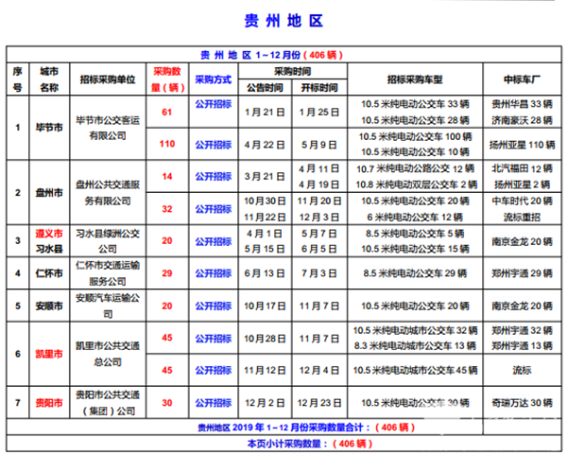Click the quantity cell showing 110
The image size is (567, 455).
click(167, 145)
